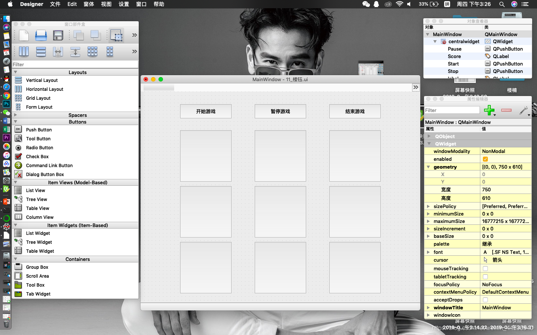
Task: Expand the sizePolicy property
Action: tap(428, 206)
